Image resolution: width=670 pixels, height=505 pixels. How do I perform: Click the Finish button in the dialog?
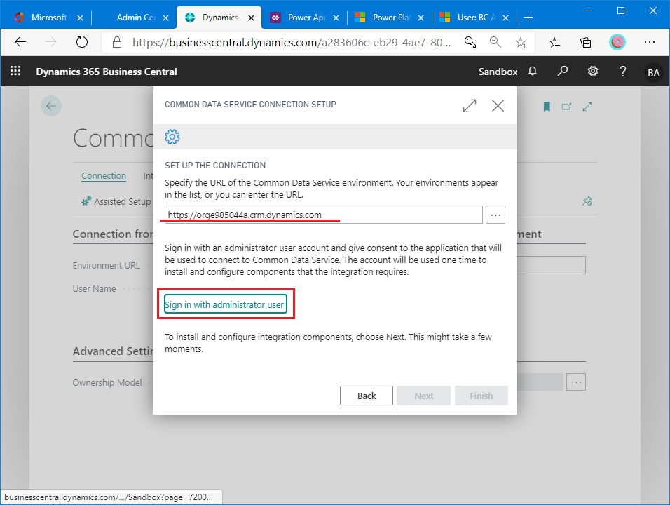481,396
